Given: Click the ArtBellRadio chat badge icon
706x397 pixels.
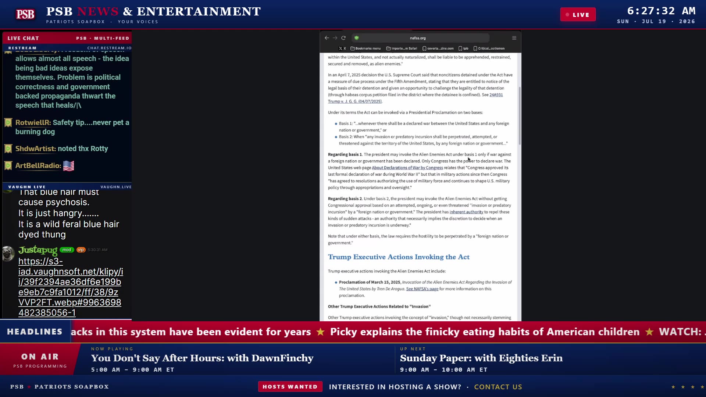Looking at the screenshot, I should point(8,166).
